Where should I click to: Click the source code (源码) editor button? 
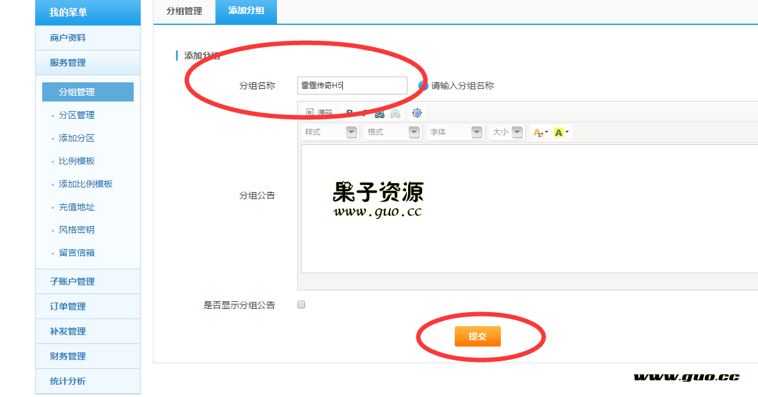click(319, 113)
